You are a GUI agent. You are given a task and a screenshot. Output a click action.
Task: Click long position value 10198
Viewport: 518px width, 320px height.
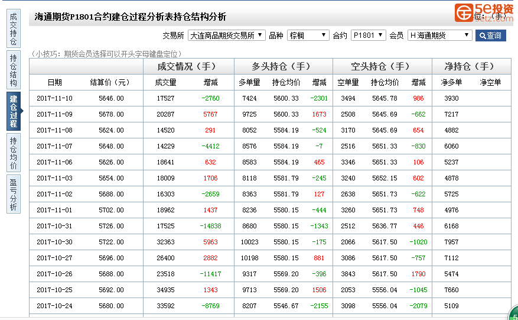click(x=249, y=258)
